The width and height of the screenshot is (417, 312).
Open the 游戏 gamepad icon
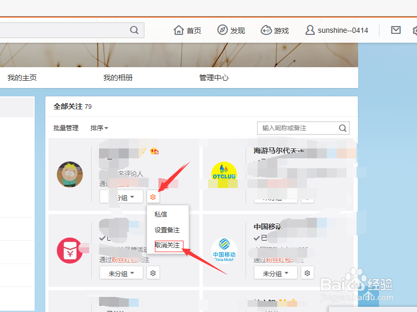coord(265,30)
